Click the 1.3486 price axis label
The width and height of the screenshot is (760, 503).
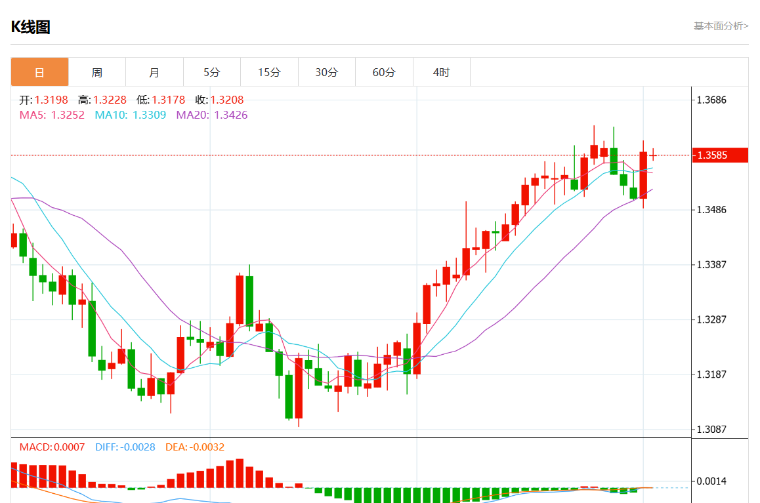click(711, 210)
